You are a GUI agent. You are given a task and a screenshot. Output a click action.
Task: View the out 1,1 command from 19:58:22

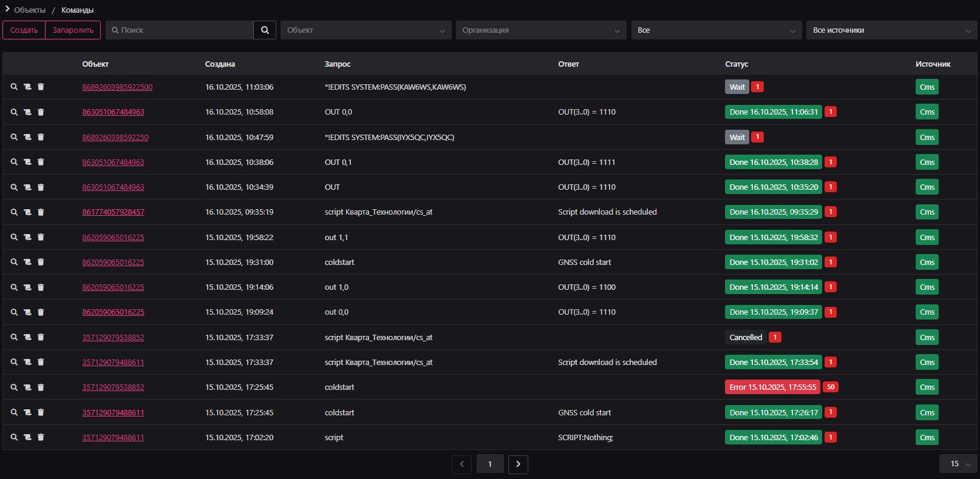pyautogui.click(x=14, y=237)
